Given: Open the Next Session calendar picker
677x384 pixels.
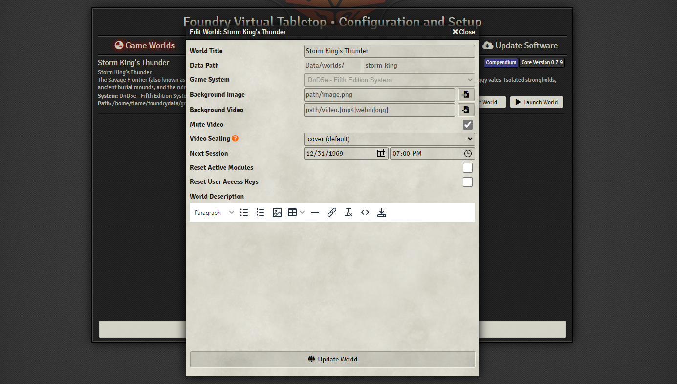Looking at the screenshot, I should (381, 153).
